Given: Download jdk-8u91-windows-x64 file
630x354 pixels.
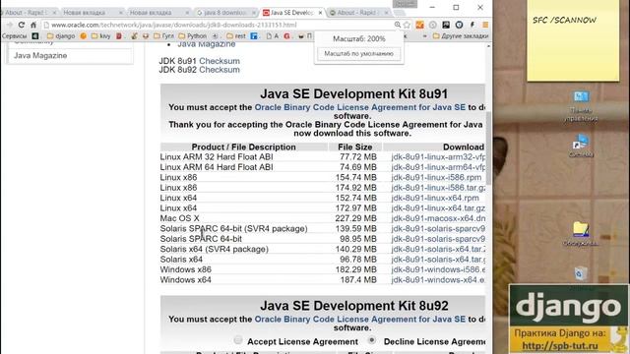Looking at the screenshot, I should coord(438,279).
